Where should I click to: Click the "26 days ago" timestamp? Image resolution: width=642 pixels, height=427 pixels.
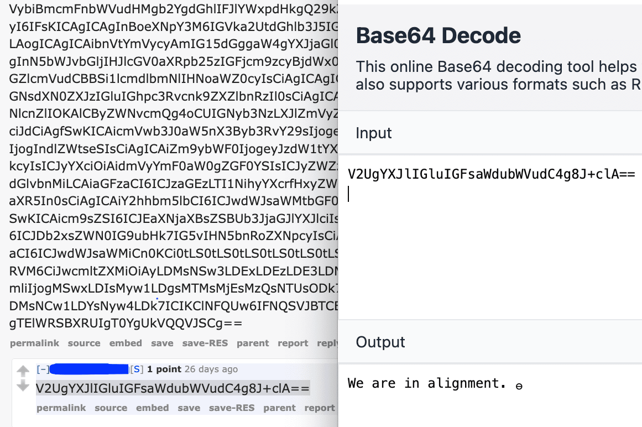click(x=211, y=369)
